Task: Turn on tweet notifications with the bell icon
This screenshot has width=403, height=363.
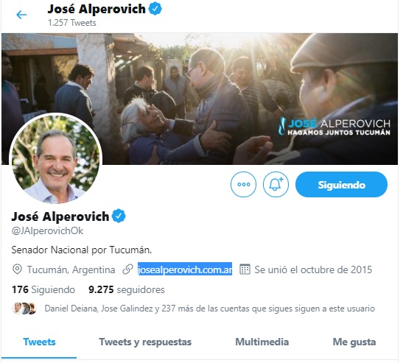Action: click(276, 185)
